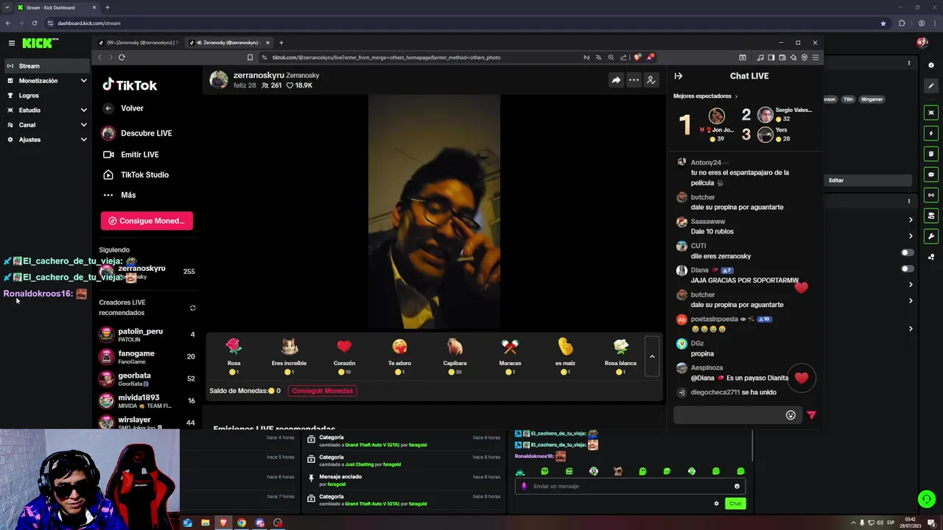Send the TikTok chat message
Screen dimensions: 943x530
coord(811,415)
